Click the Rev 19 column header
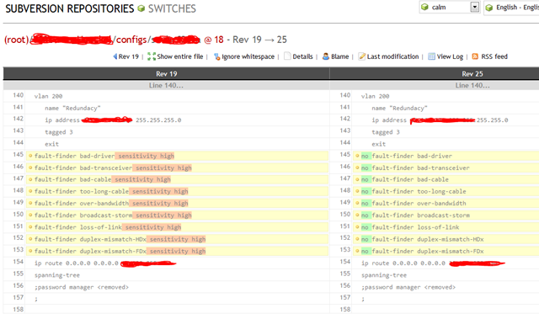 [x=167, y=74]
